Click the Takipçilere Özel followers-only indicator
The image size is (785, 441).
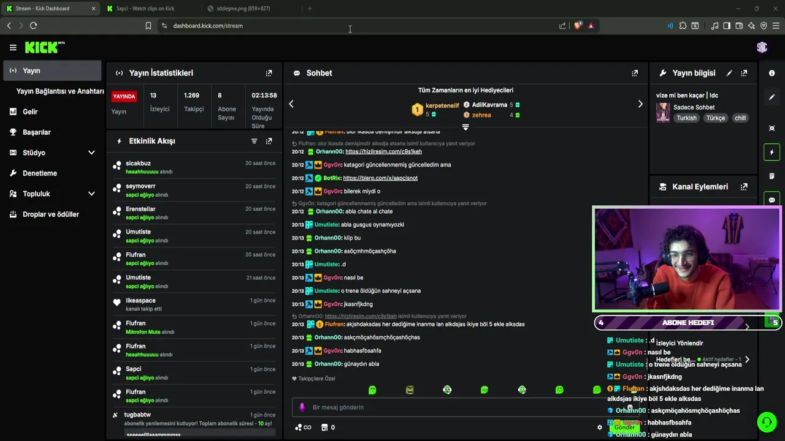point(313,379)
